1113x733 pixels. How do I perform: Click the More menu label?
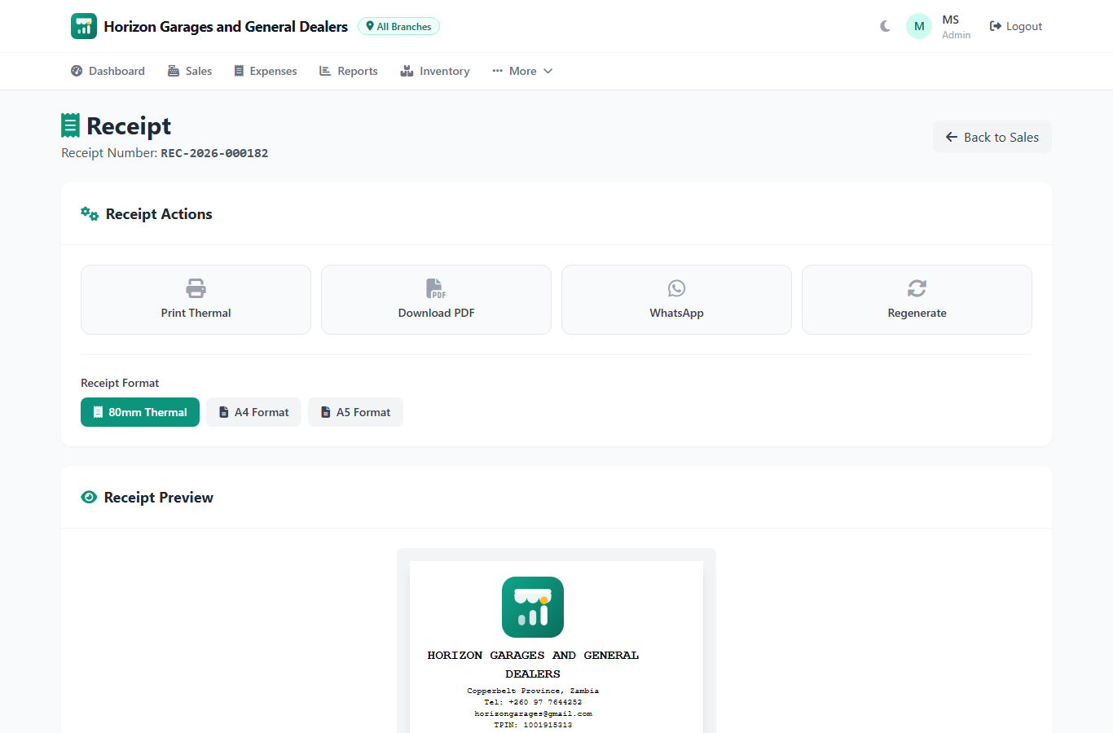click(x=523, y=71)
